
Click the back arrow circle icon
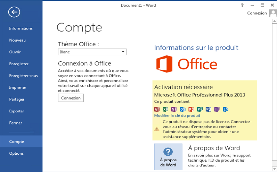click(x=14, y=12)
